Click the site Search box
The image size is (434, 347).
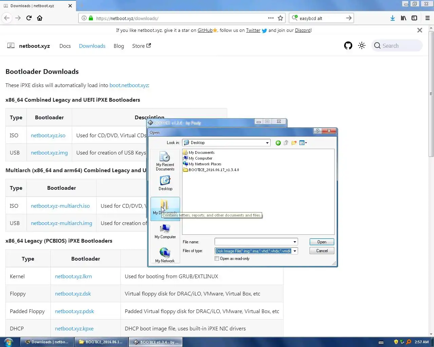click(398, 45)
